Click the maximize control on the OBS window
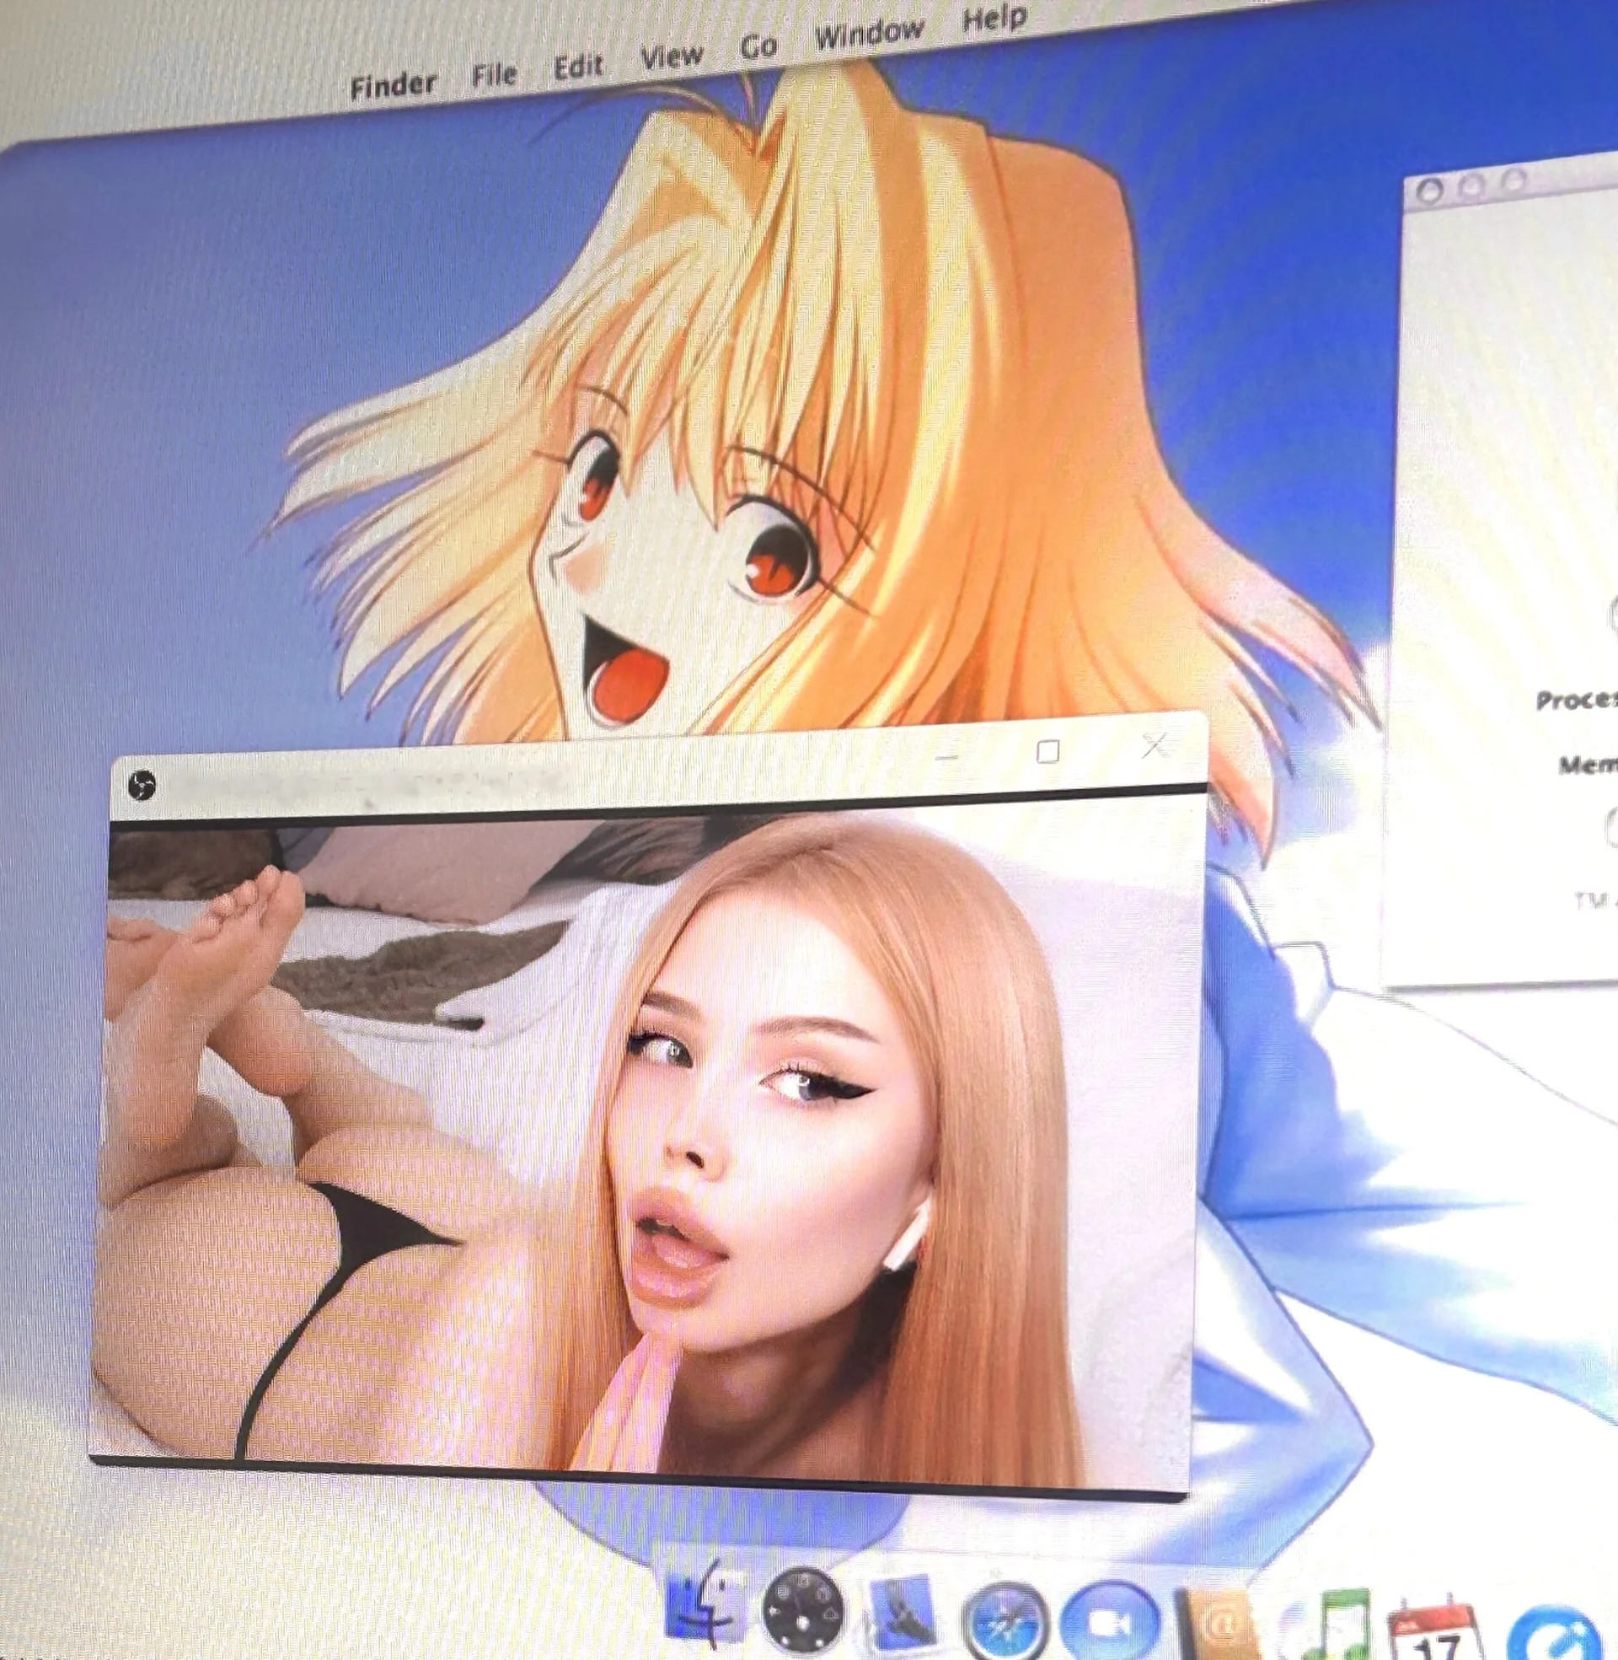1618x1660 pixels. [x=1051, y=752]
